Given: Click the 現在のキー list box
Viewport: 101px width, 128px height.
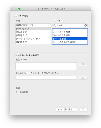Looking at the screenshot, I should click(46, 66).
